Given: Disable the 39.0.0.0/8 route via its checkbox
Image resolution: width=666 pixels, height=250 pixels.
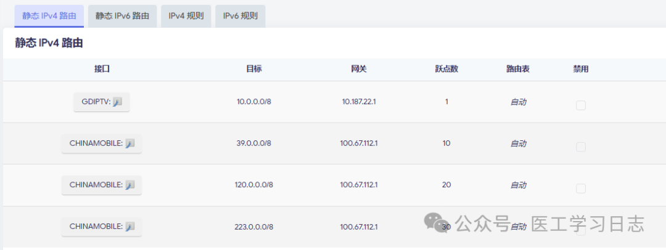Looking at the screenshot, I should 580,147.
